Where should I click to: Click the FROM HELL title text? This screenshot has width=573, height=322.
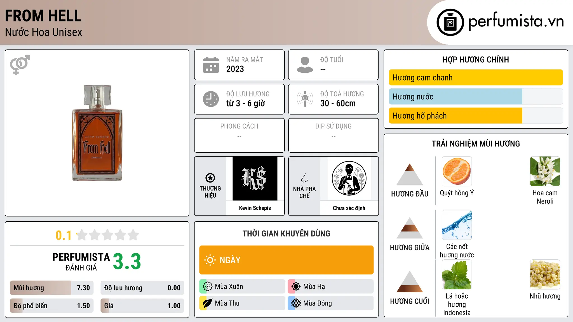pos(43,16)
